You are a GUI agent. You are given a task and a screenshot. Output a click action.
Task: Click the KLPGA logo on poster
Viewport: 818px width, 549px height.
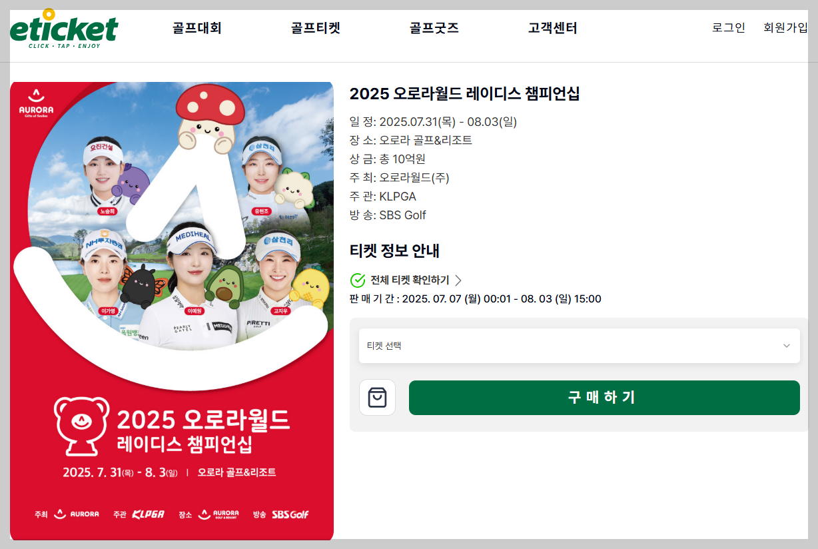pos(147,514)
